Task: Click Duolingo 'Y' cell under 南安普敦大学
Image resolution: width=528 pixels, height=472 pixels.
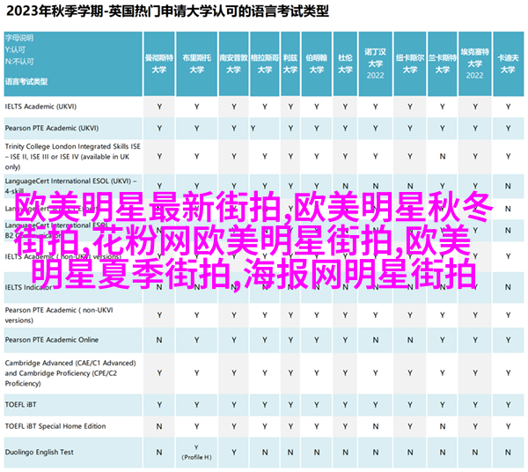Action: coord(234,452)
